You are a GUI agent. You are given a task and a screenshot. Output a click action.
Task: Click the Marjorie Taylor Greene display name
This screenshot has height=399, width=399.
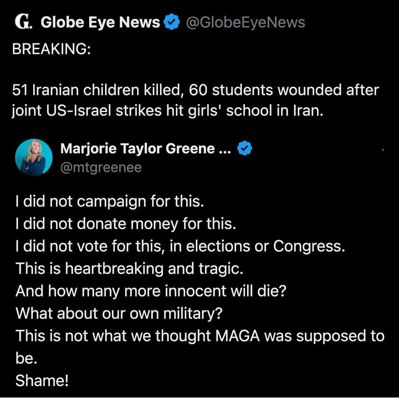(x=146, y=148)
